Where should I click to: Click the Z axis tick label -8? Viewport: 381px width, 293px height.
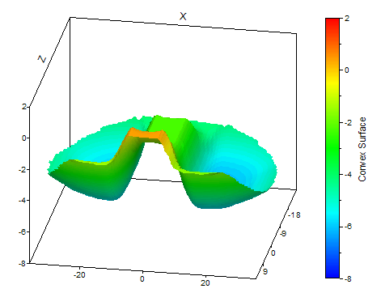[x=22, y=263]
